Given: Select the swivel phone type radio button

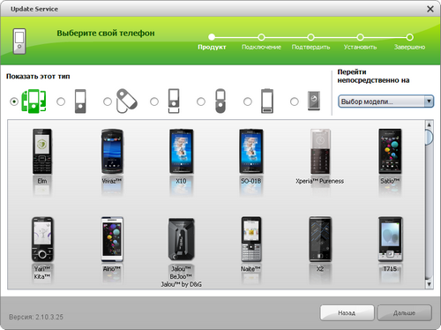Looking at the screenshot, I should point(108,101).
